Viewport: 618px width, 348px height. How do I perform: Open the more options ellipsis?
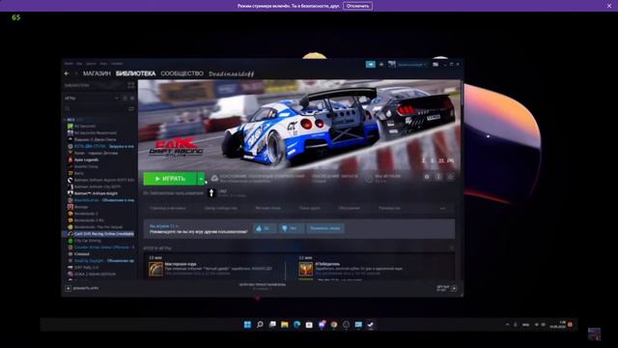click(x=443, y=208)
